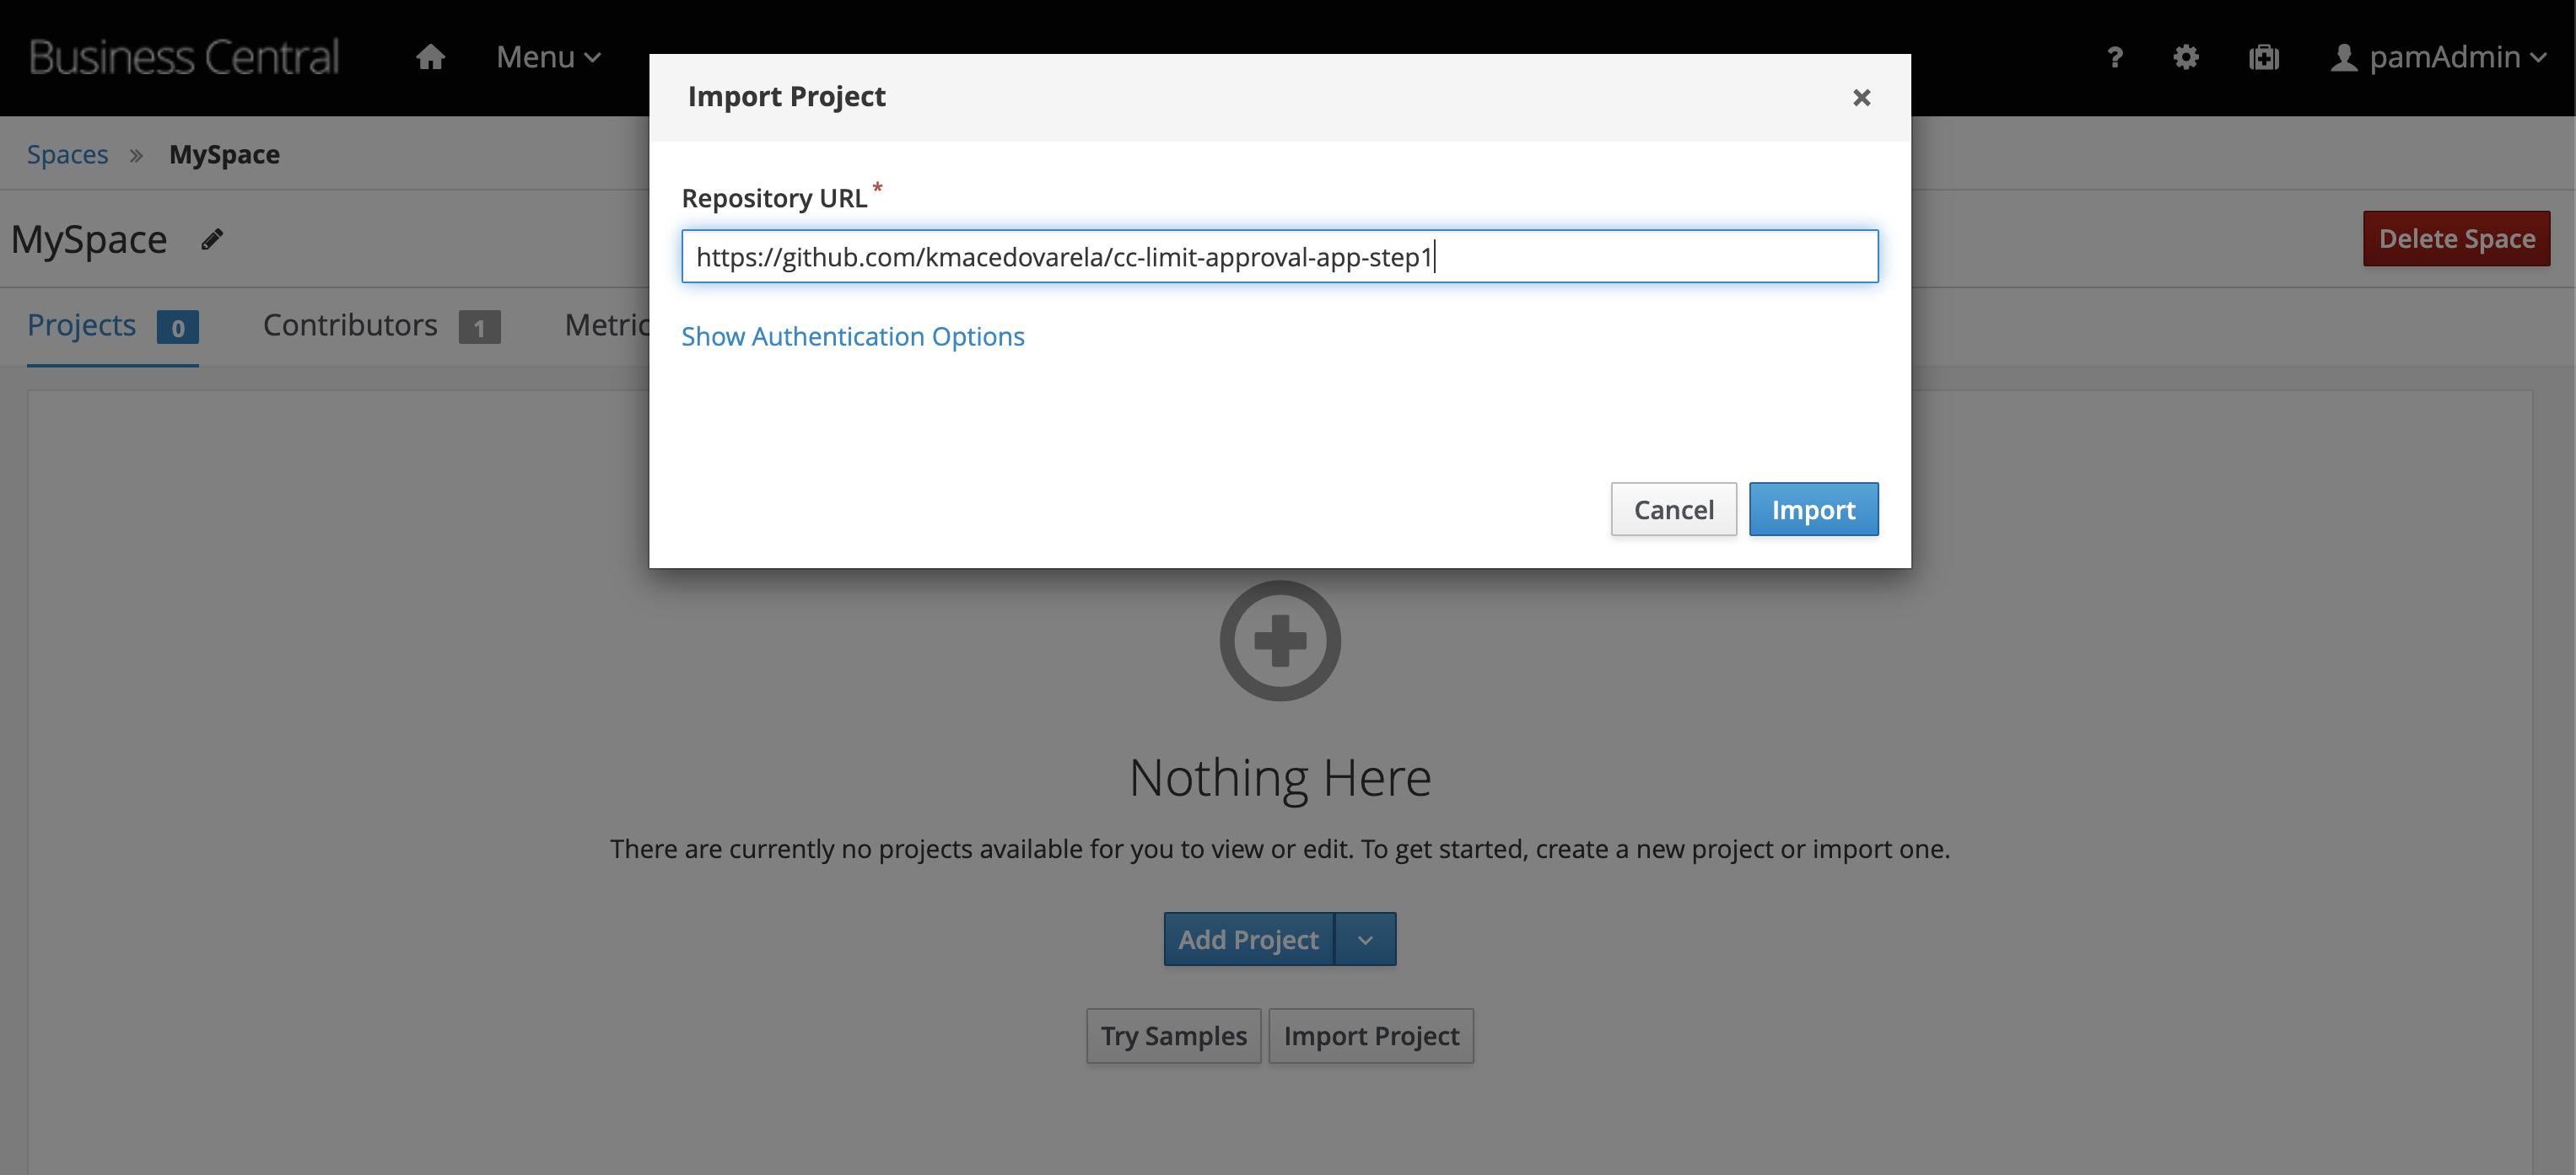Cancel the import dialog
This screenshot has height=1175, width=2576.
pos(1673,510)
